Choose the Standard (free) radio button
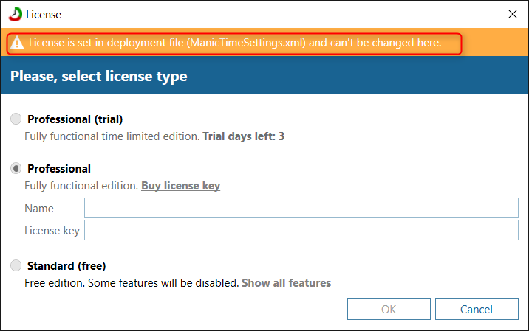The height and width of the screenshot is (331, 529). 16,266
